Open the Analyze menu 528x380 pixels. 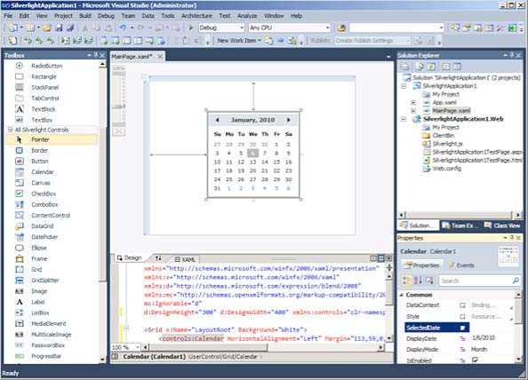click(247, 16)
